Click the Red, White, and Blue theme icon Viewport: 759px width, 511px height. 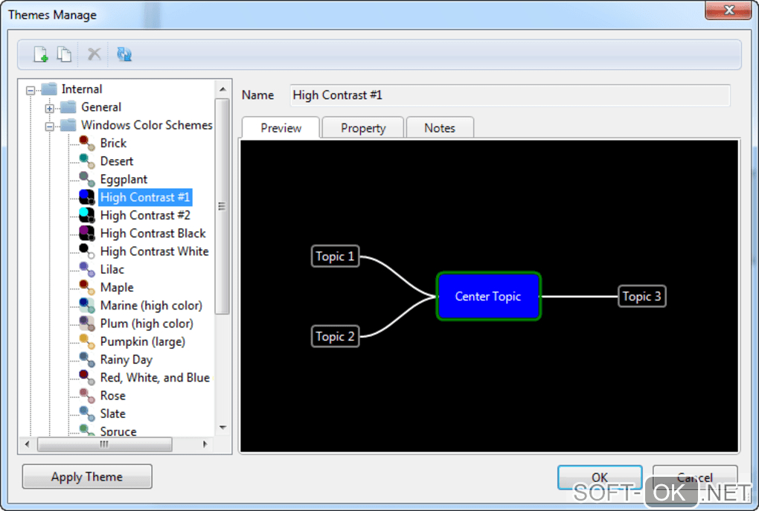(87, 377)
